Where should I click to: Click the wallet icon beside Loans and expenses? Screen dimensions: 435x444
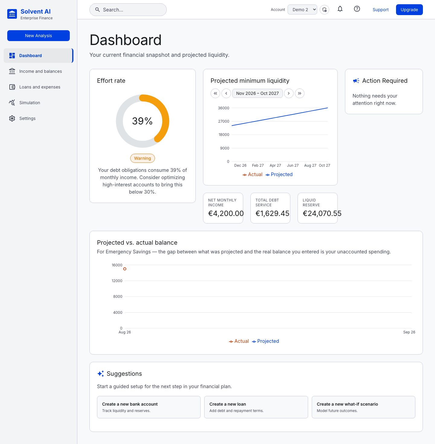coord(12,87)
